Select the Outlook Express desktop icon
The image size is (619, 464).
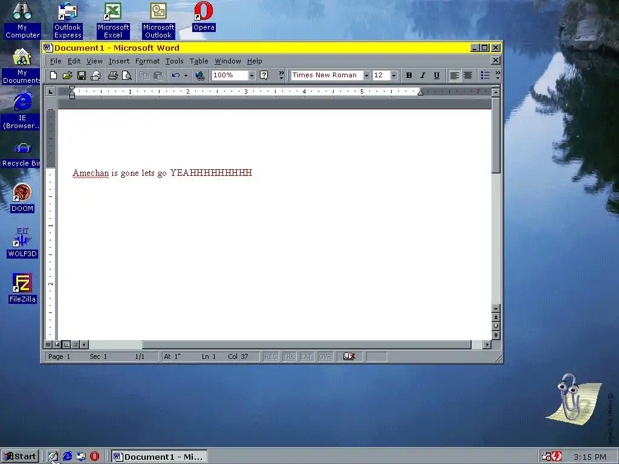pyautogui.click(x=68, y=21)
